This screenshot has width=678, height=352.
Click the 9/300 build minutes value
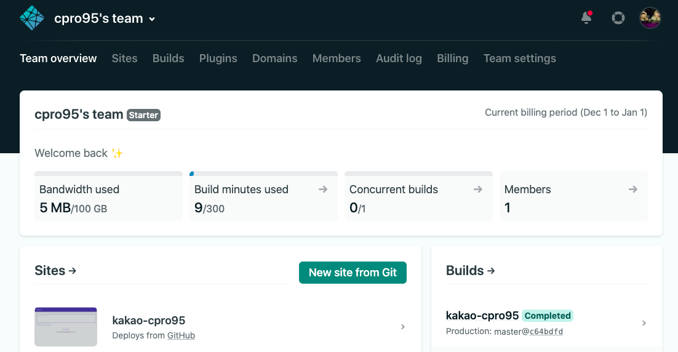pyautogui.click(x=209, y=208)
